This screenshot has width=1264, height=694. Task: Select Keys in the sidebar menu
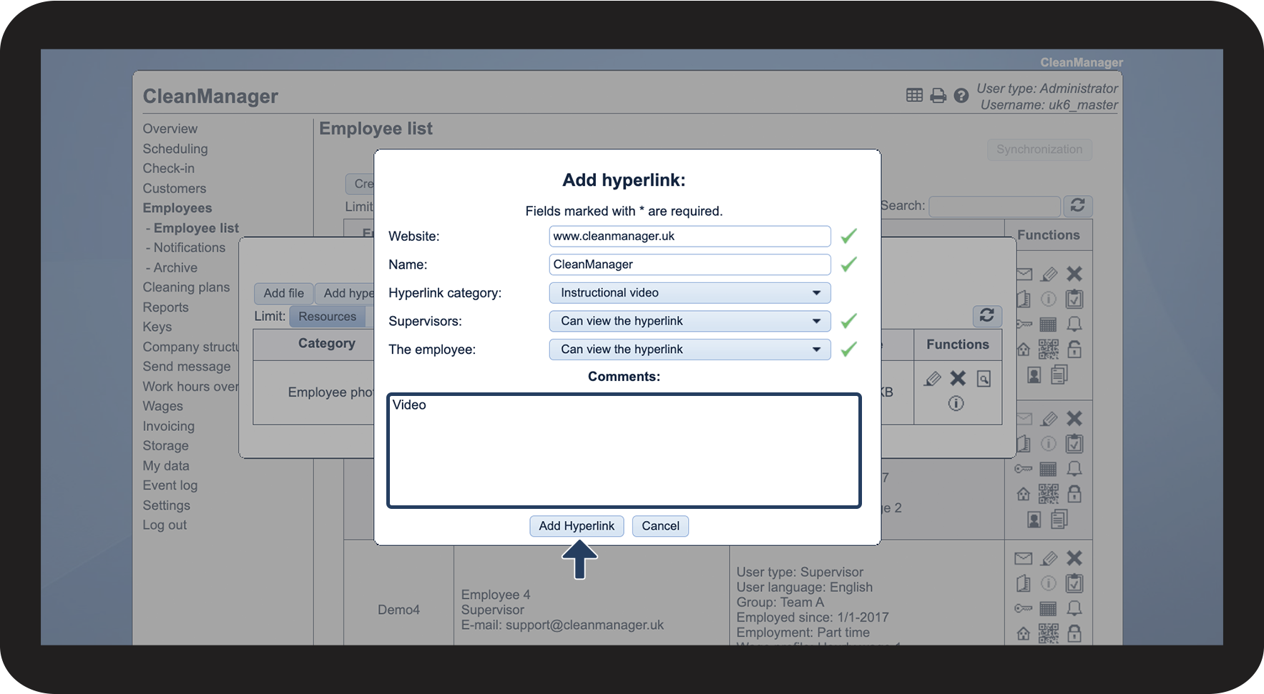pyautogui.click(x=157, y=327)
